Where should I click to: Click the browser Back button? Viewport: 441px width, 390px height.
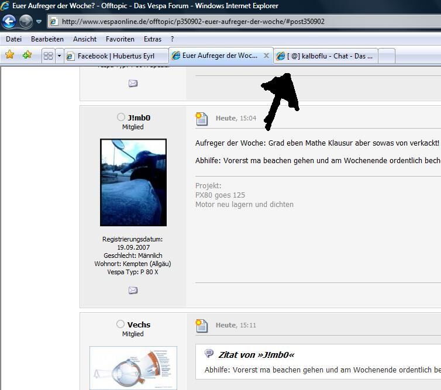click(x=9, y=22)
